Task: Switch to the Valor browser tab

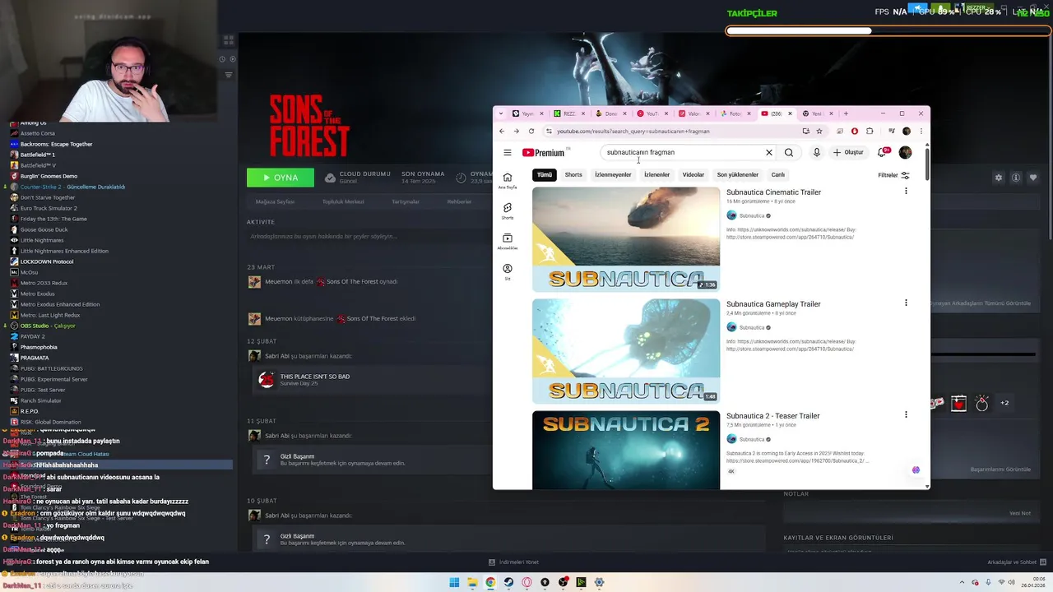Action: point(693,113)
